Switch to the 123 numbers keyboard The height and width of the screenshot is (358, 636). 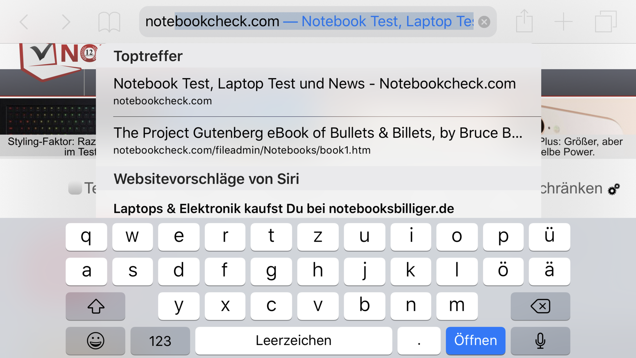click(x=160, y=340)
